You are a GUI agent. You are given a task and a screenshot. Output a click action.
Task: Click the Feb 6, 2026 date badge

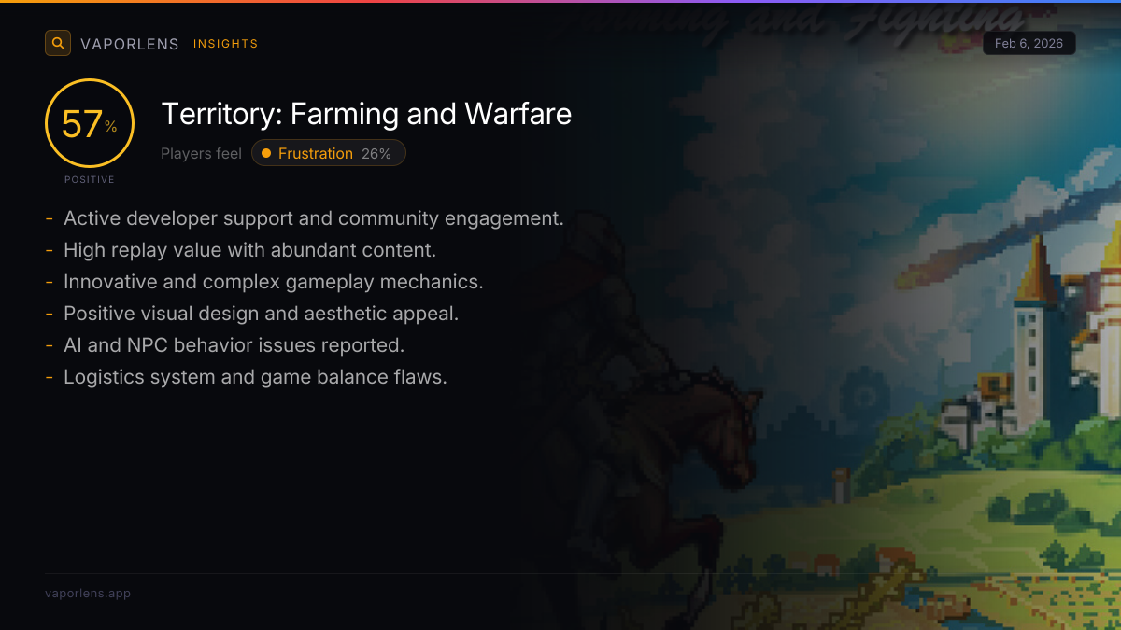click(x=1029, y=44)
